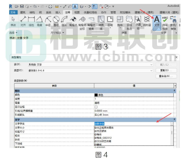The image size is (181, 159).
Task: Click the Undo arrow in quick access toolbar
Action: click(x=35, y=6)
